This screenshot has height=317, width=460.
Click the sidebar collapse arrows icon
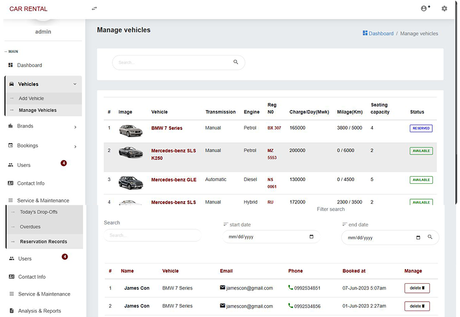(x=94, y=9)
